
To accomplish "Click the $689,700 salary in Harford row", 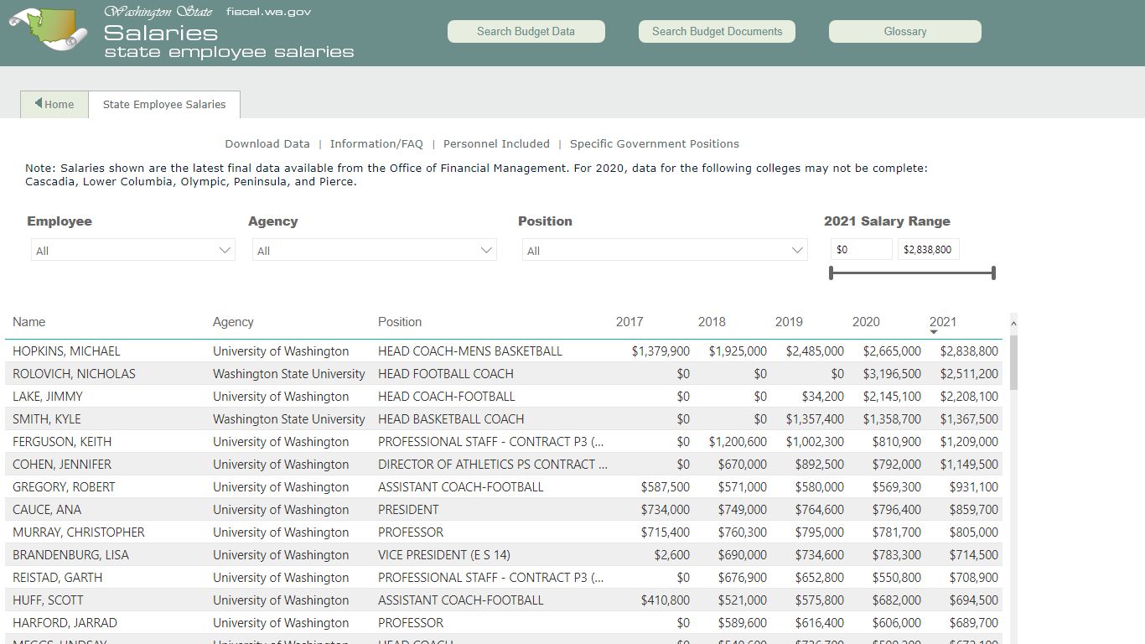I will 974,623.
